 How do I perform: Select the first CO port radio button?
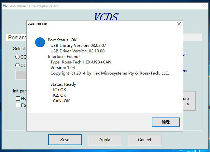point(17,57)
